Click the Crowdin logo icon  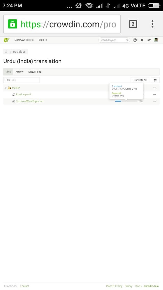(x=6, y=40)
